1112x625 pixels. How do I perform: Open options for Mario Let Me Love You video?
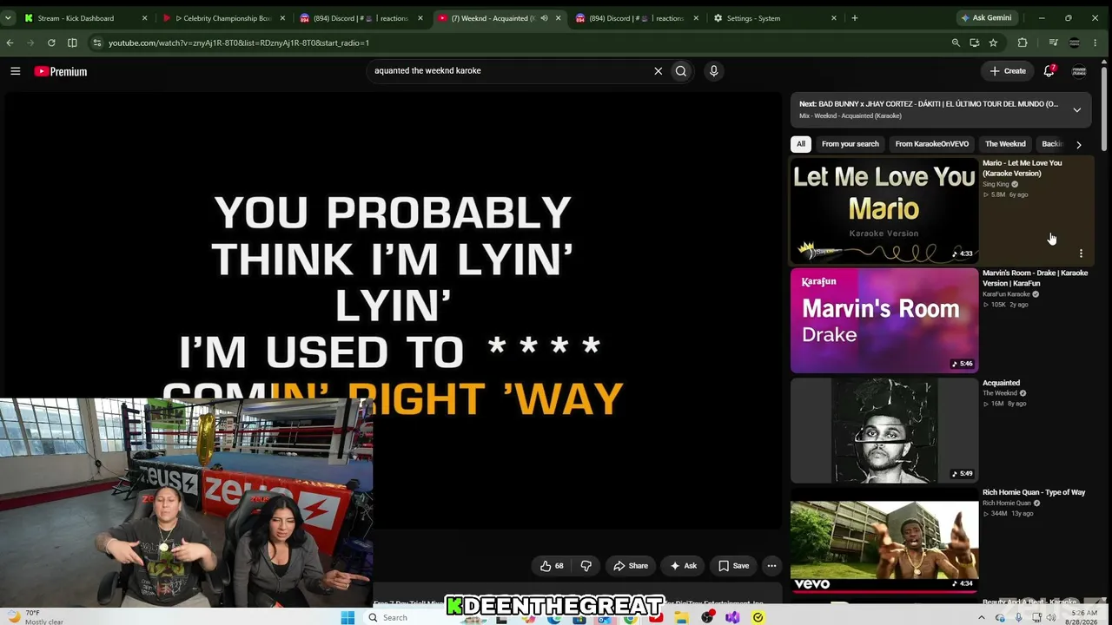[1081, 253]
